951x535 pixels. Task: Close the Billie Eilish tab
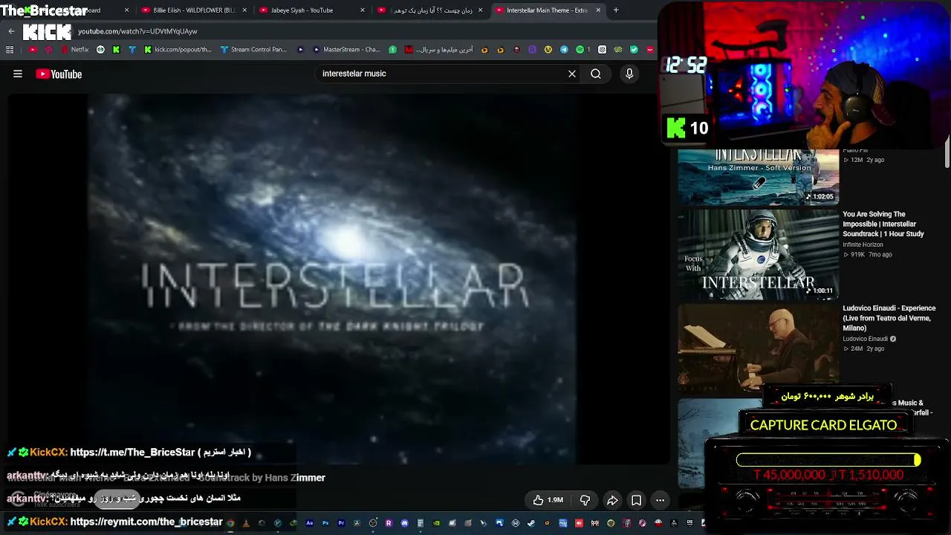[244, 10]
